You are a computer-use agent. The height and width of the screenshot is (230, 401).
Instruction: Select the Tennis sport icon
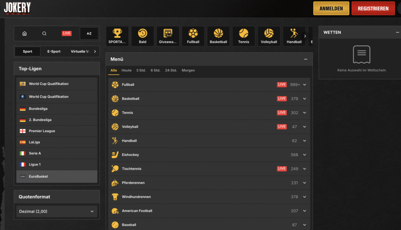point(244,36)
